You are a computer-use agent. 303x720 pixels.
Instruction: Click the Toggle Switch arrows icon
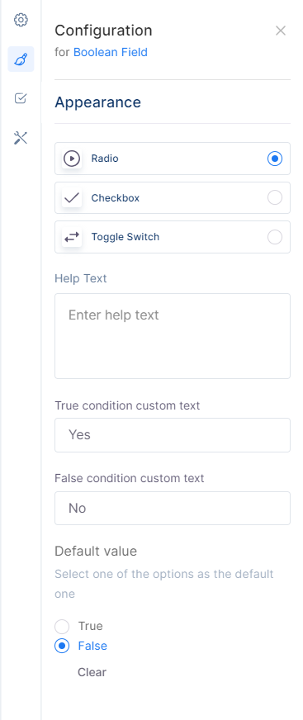click(x=72, y=237)
